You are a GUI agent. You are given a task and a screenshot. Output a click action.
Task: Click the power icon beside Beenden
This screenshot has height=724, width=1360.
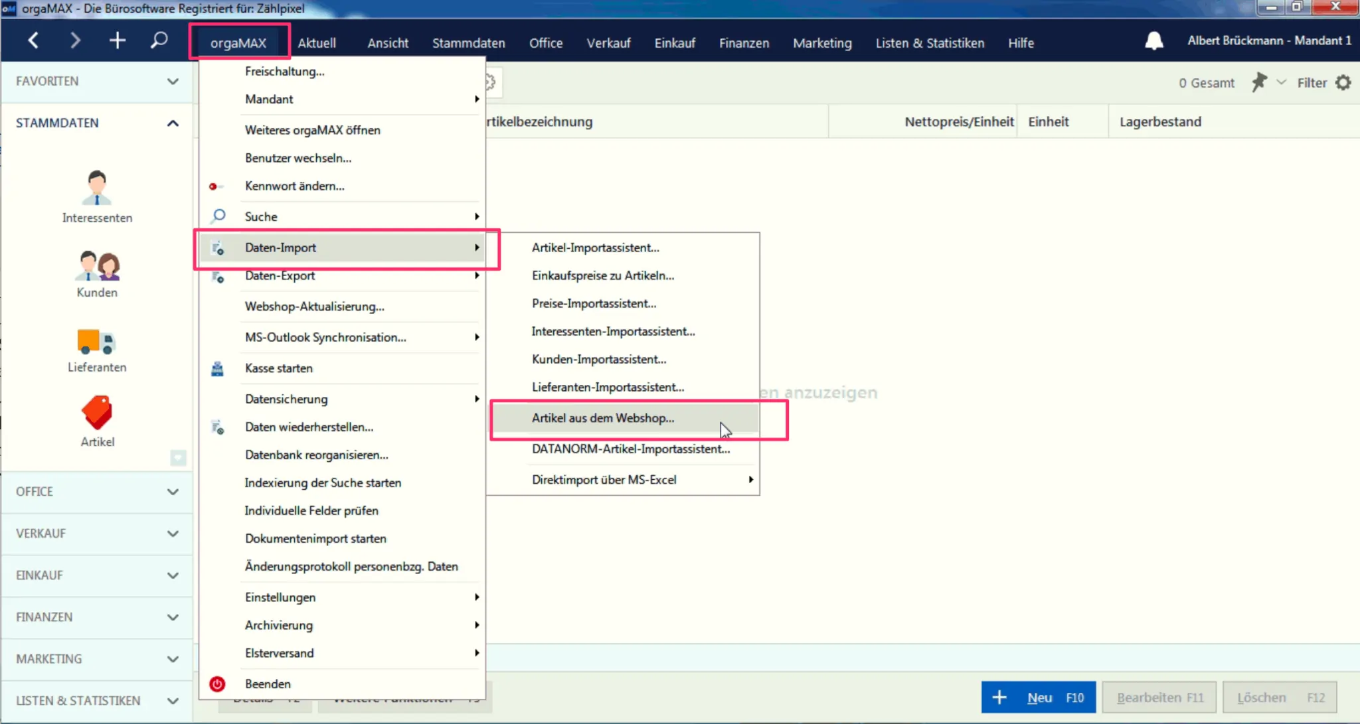(217, 684)
